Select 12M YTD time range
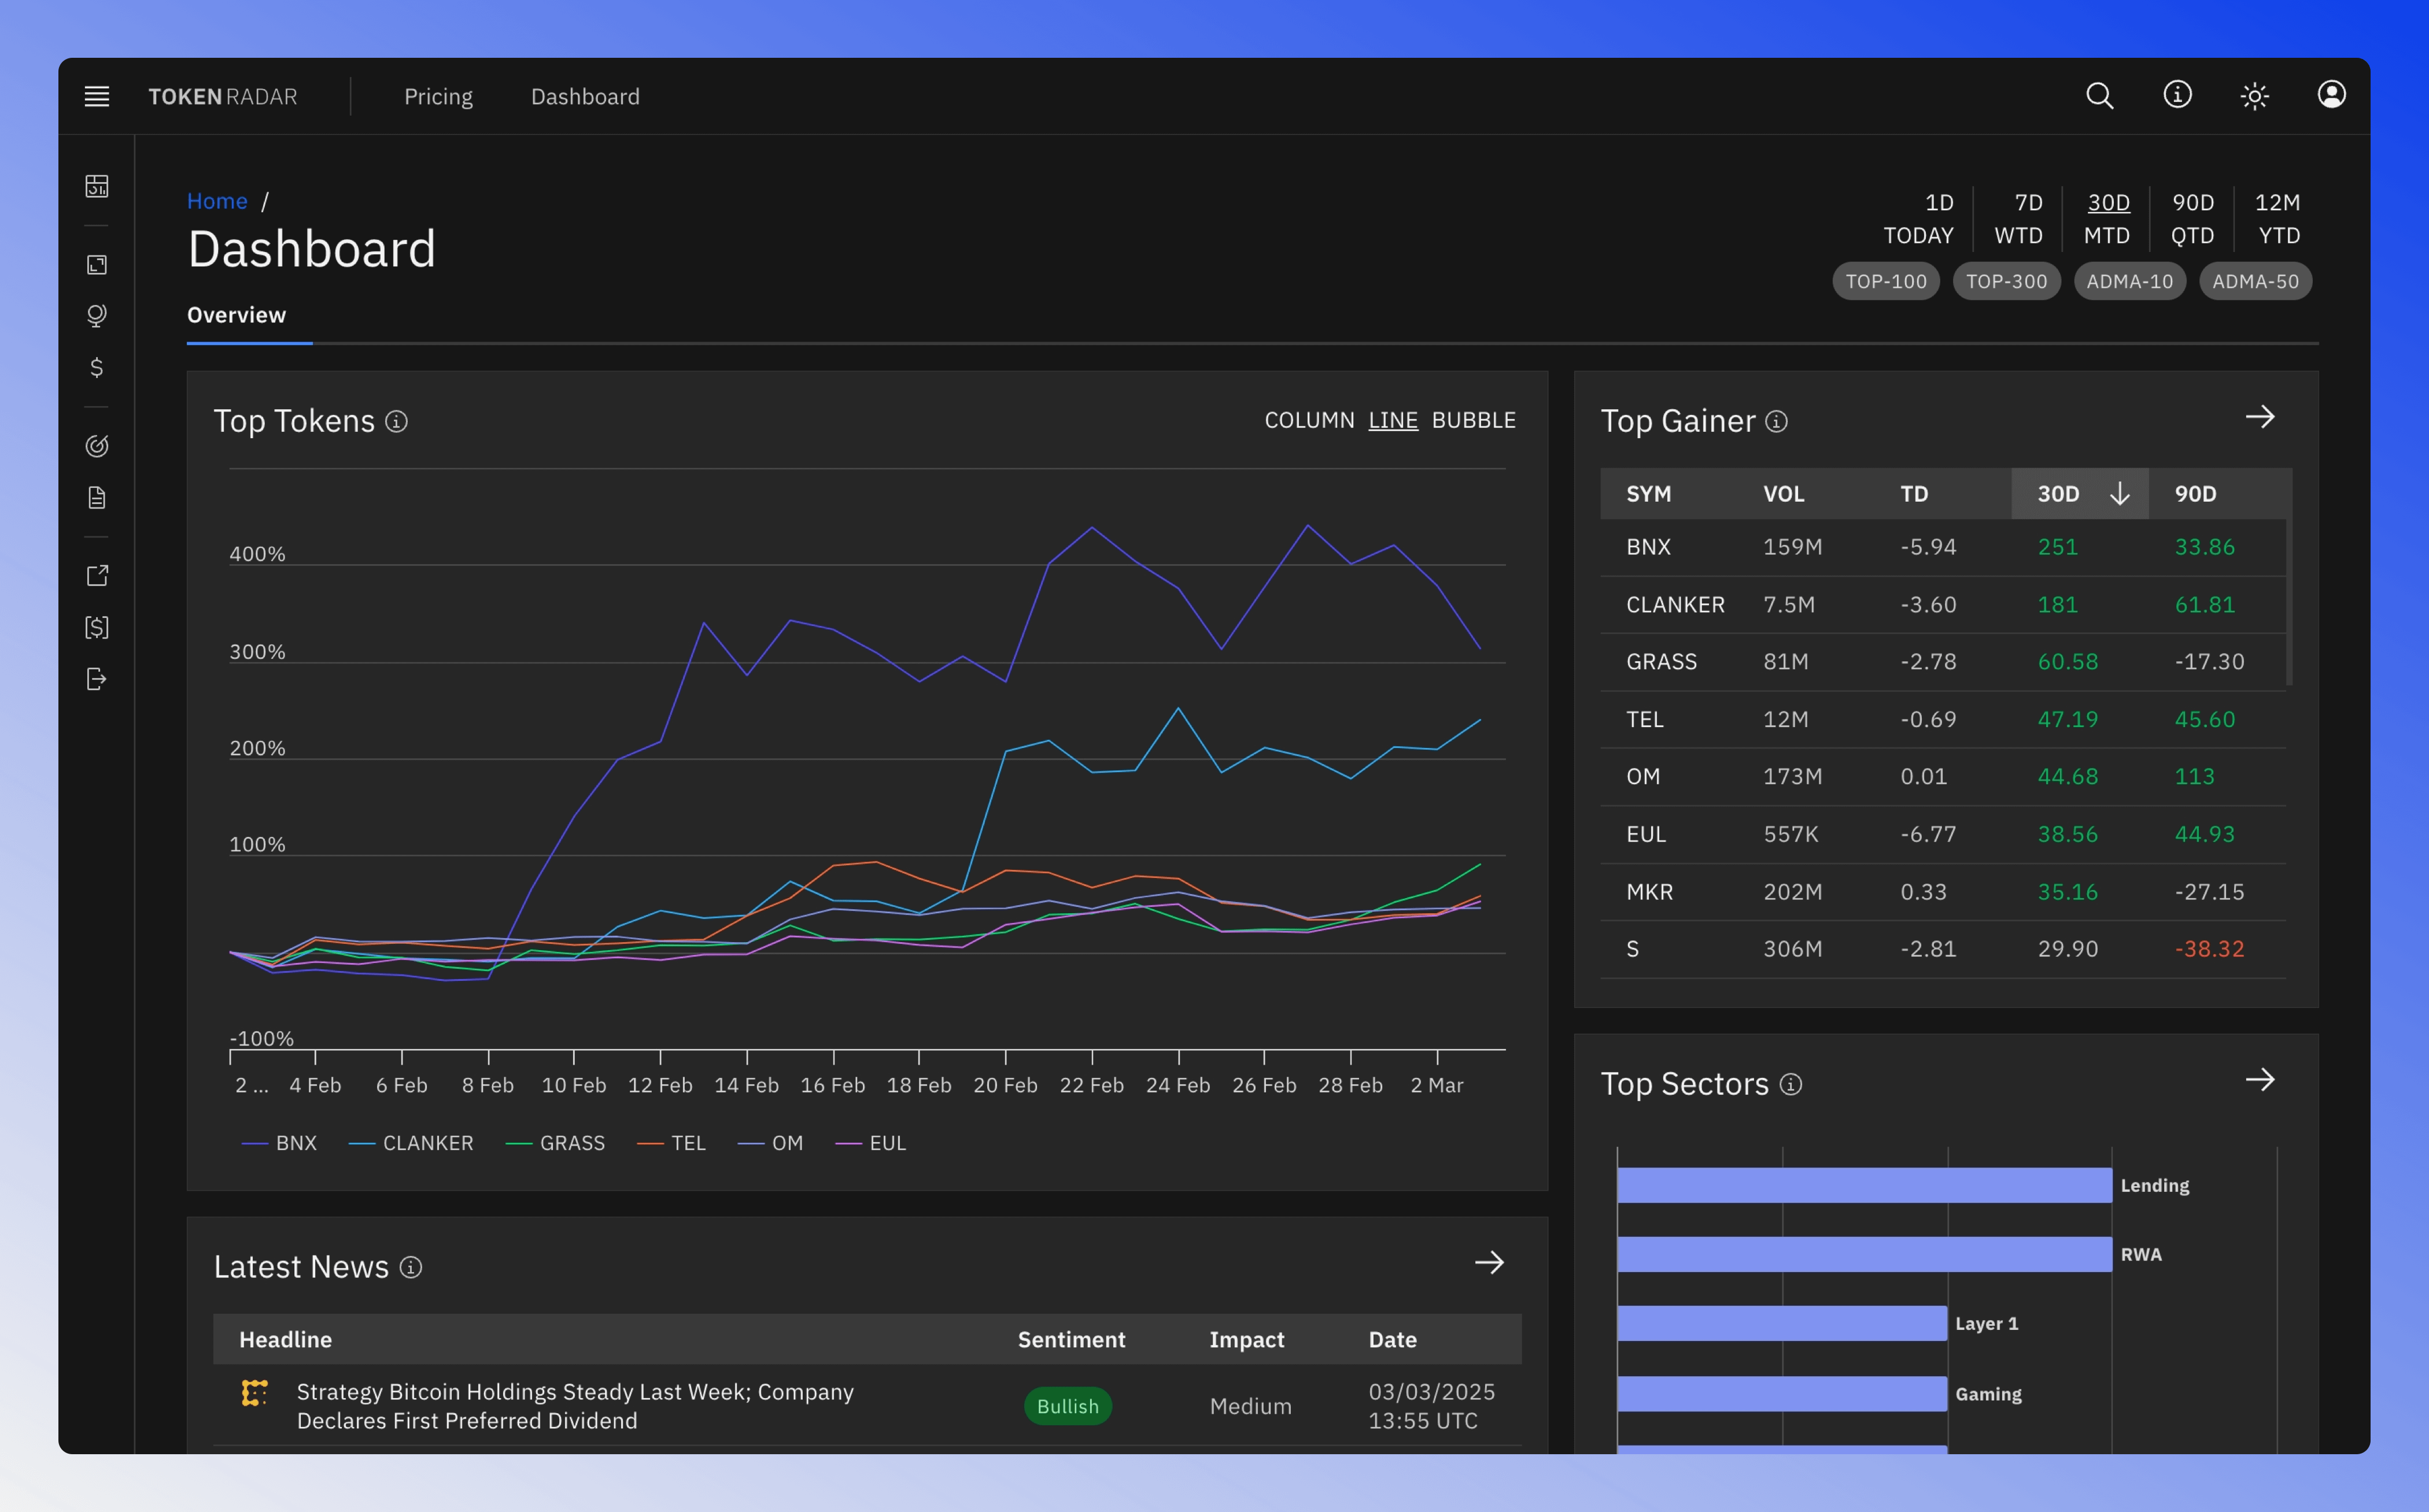 coord(2277,219)
